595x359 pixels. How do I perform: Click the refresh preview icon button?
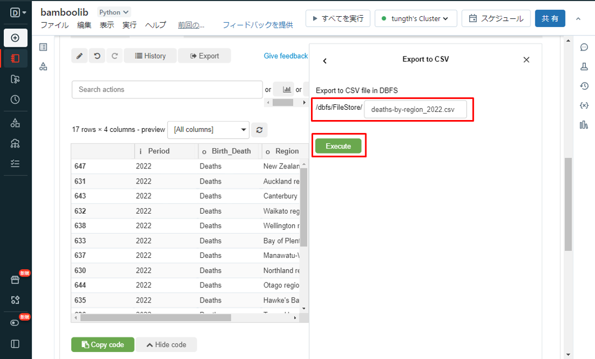pyautogui.click(x=259, y=130)
